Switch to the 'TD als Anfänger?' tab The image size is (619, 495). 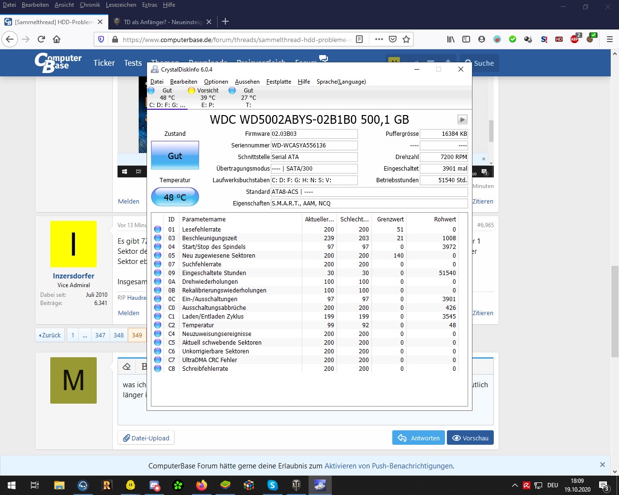pyautogui.click(x=162, y=22)
